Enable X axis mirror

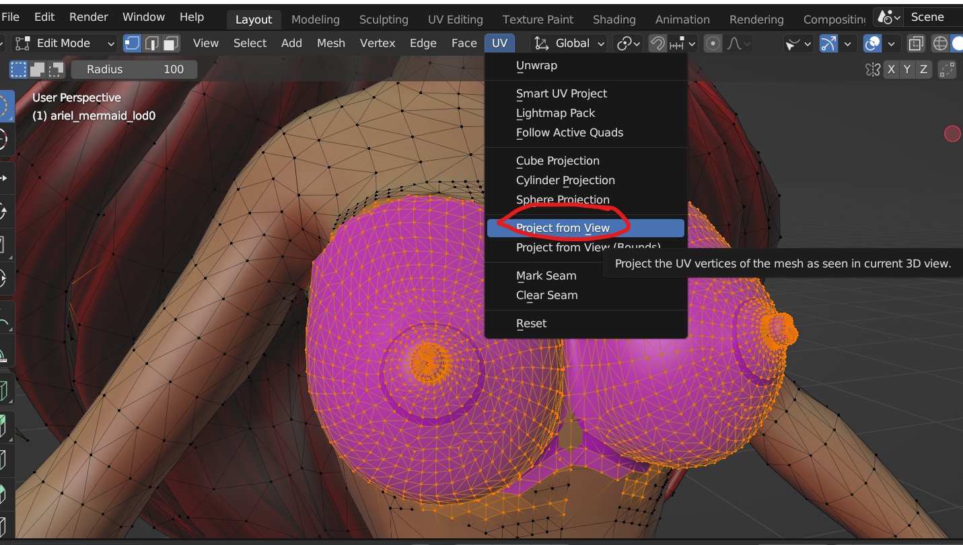click(x=892, y=69)
